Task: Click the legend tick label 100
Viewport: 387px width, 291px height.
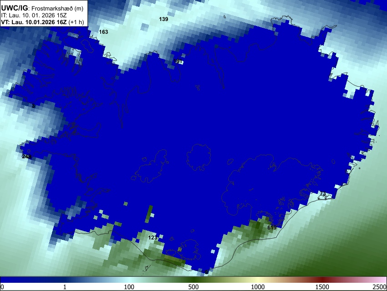Action: [129, 287]
